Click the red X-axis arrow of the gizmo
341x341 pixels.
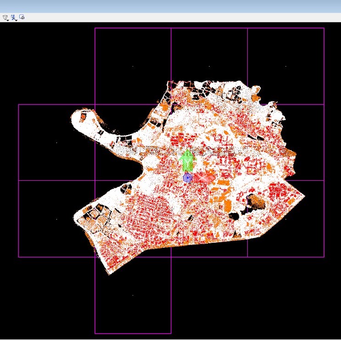click(204, 178)
